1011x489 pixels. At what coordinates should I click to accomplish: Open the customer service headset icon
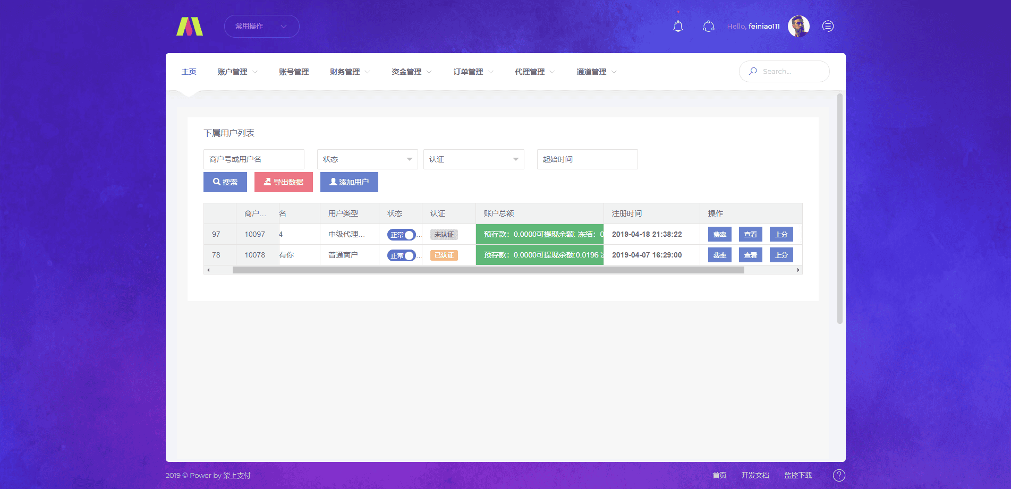tap(708, 26)
